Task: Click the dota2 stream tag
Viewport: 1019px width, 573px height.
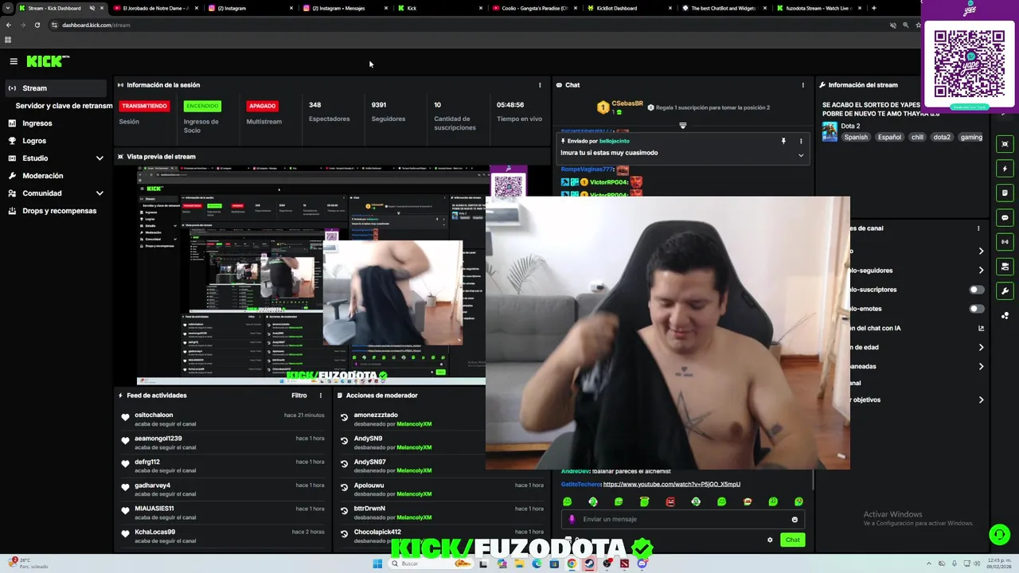Action: [x=942, y=137]
